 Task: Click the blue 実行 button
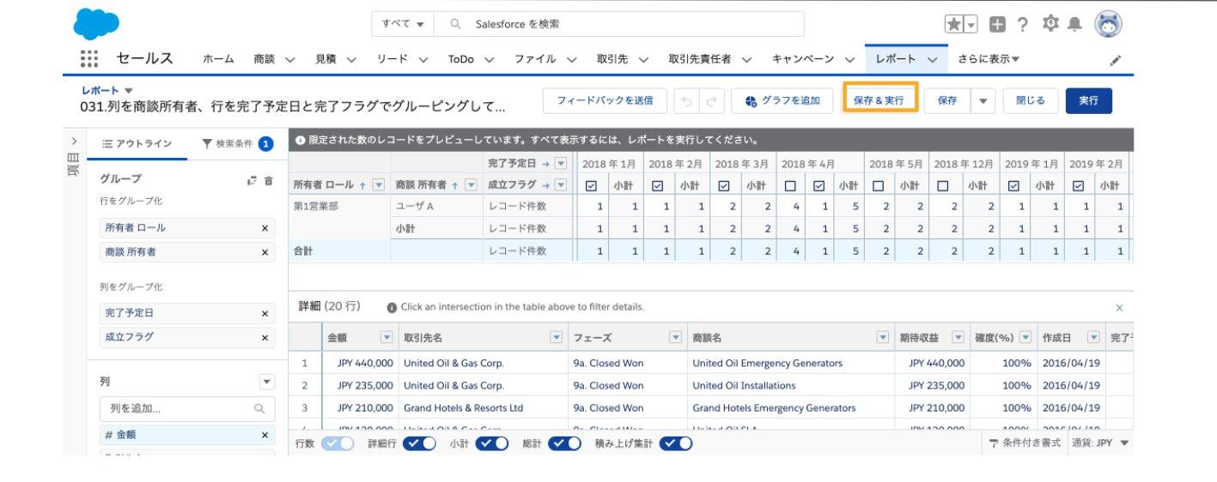pyautogui.click(x=1088, y=100)
